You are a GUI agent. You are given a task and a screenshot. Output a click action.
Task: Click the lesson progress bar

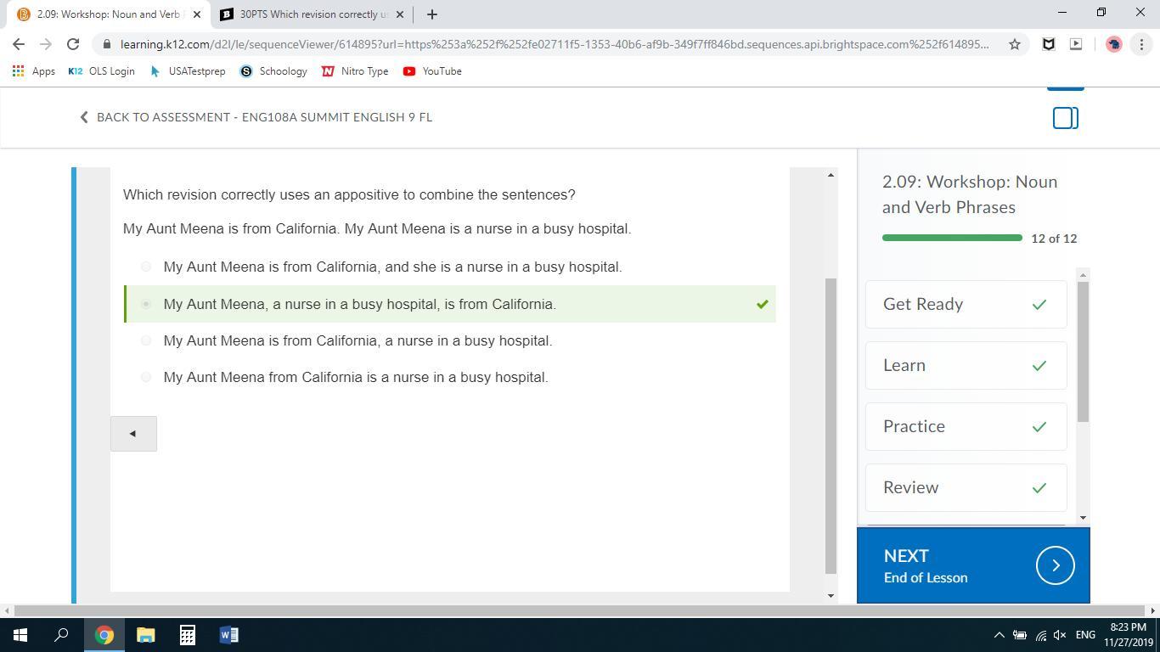coord(952,238)
